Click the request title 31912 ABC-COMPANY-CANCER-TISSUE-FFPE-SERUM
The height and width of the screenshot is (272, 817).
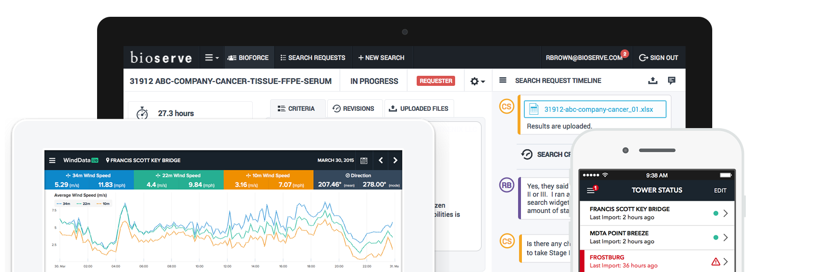pyautogui.click(x=231, y=81)
